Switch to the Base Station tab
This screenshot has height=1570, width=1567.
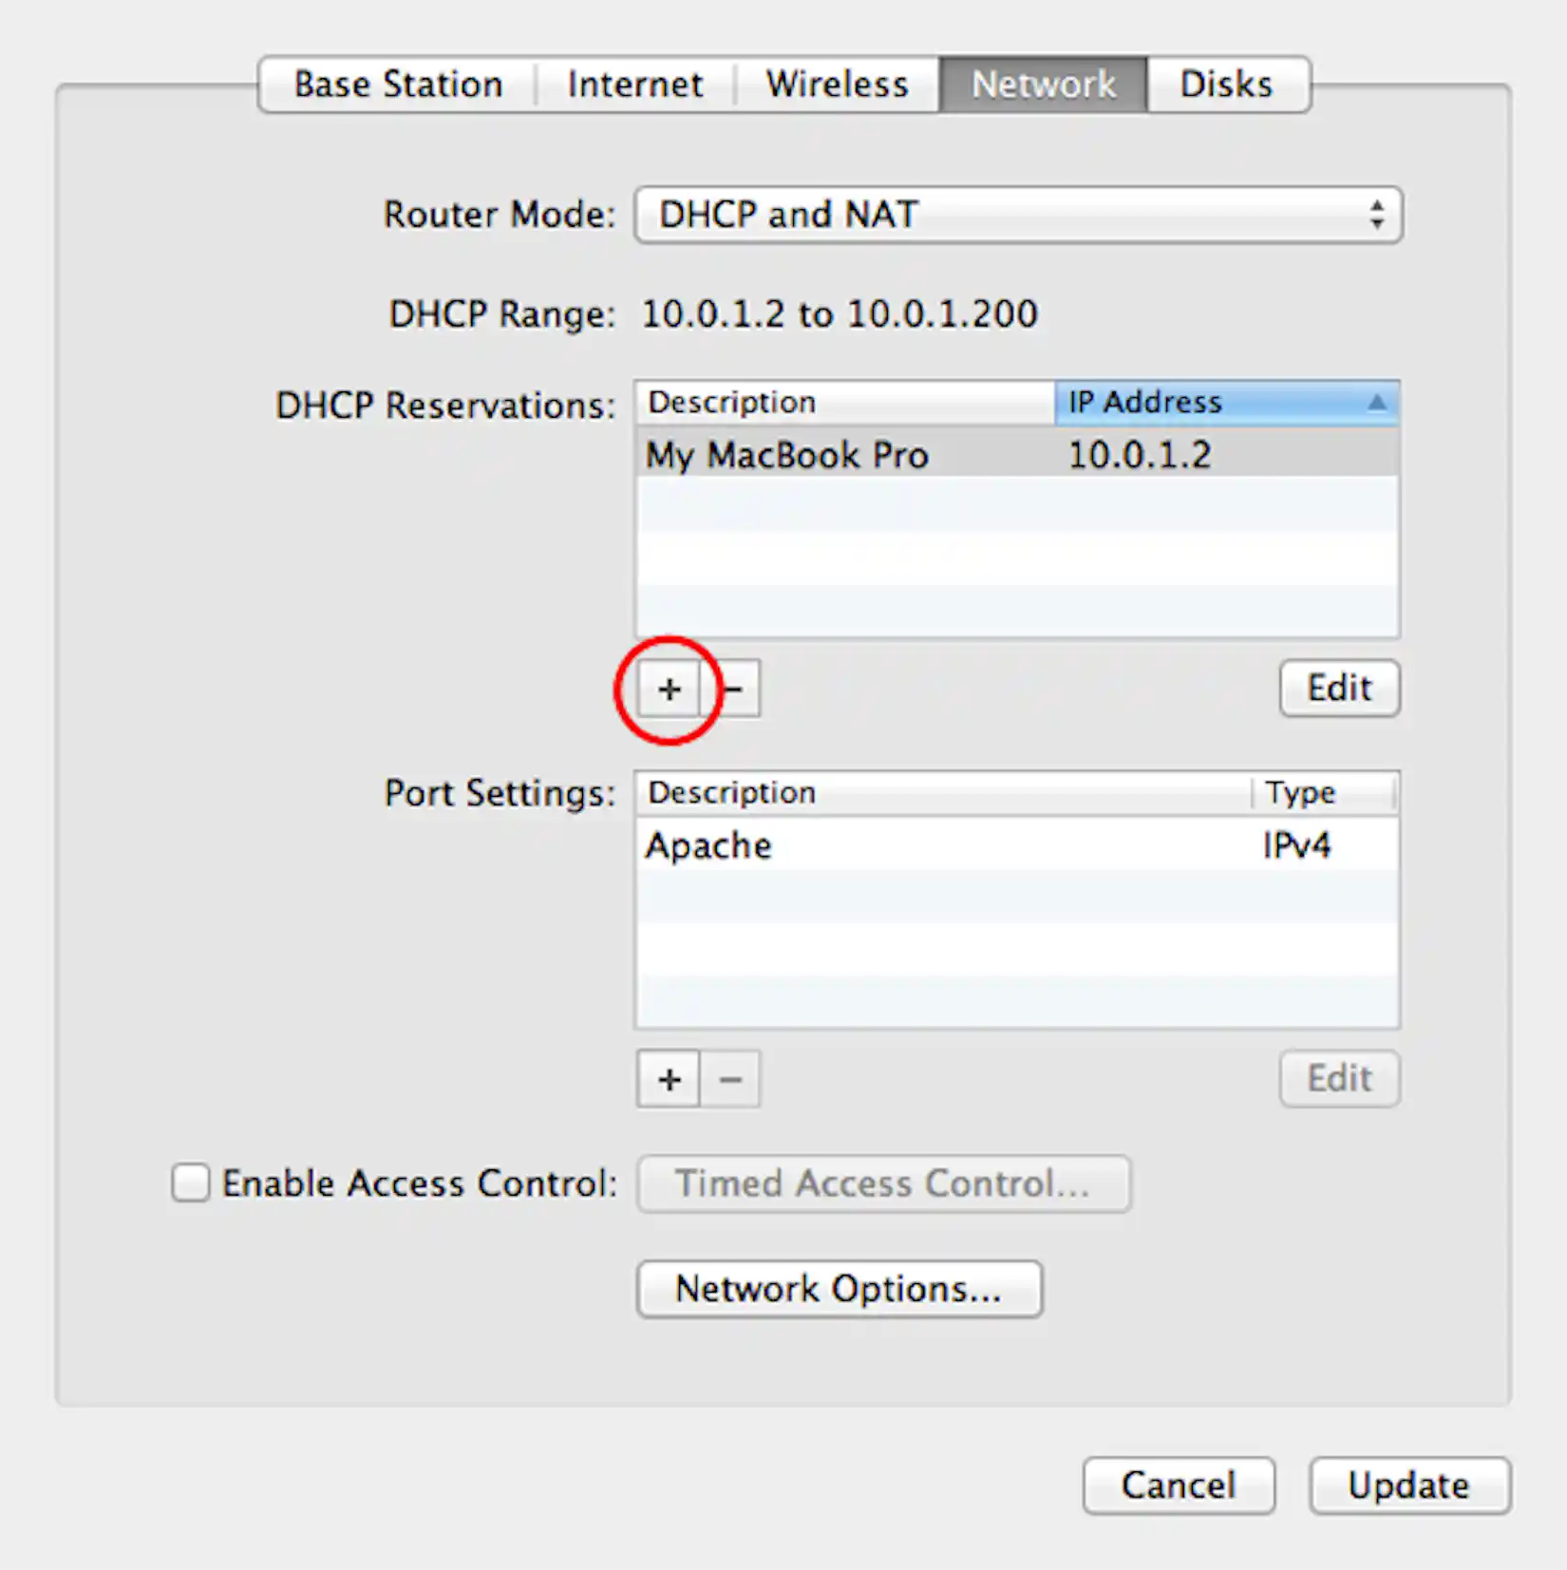click(396, 84)
